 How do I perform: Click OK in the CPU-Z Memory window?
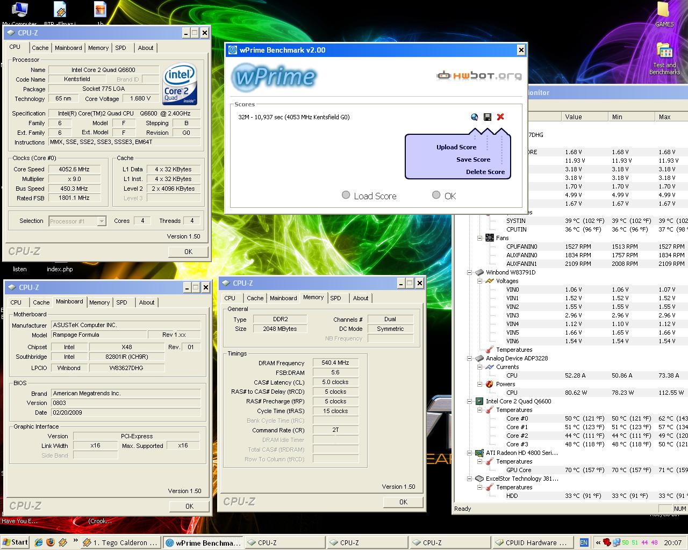pos(403,502)
